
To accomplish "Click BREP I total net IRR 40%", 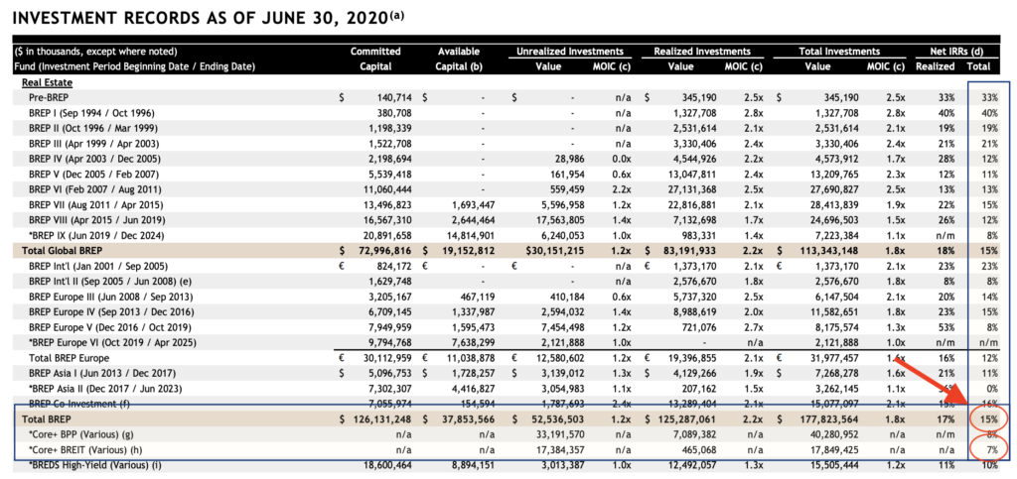I will coord(991,111).
